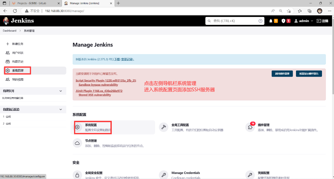
Task: Open the admin user dropdown
Action: point(304,21)
